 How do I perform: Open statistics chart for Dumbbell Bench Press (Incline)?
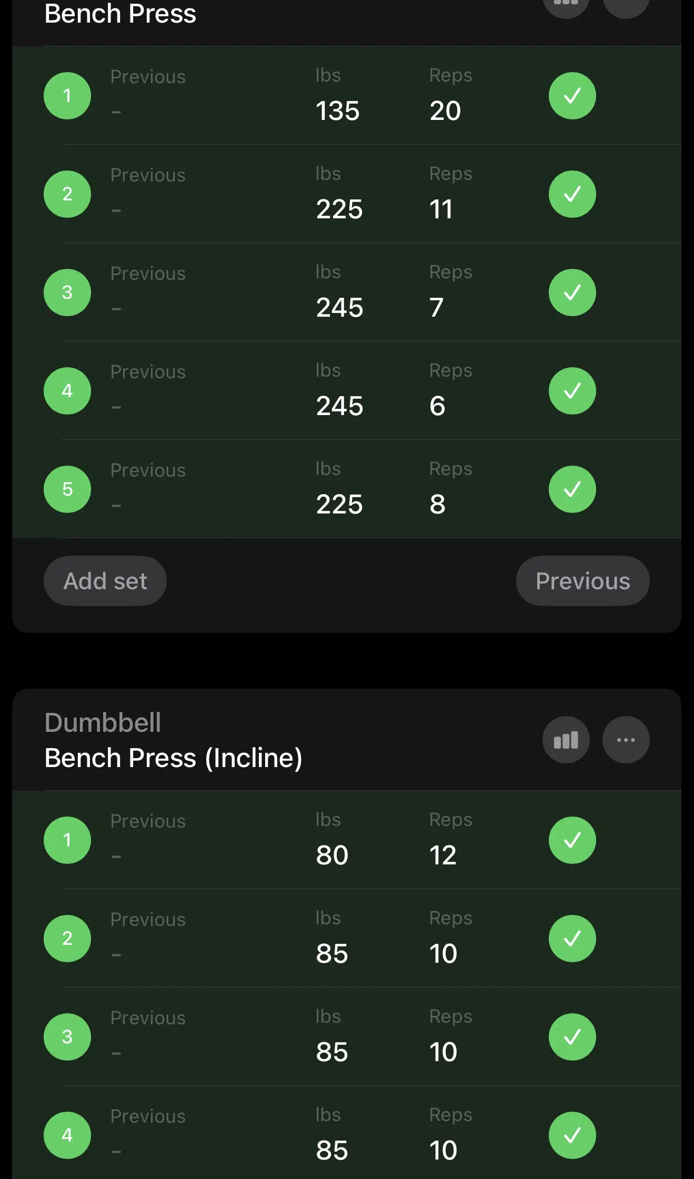(x=566, y=740)
